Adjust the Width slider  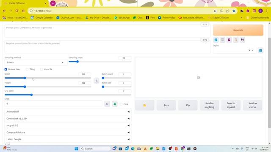48,78
